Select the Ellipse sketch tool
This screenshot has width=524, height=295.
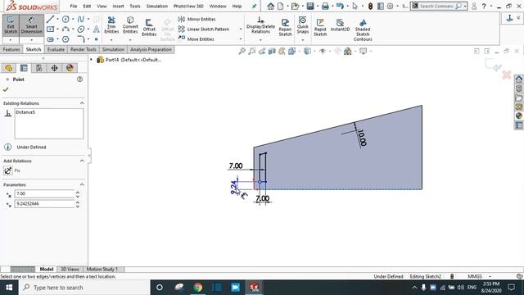[80, 29]
